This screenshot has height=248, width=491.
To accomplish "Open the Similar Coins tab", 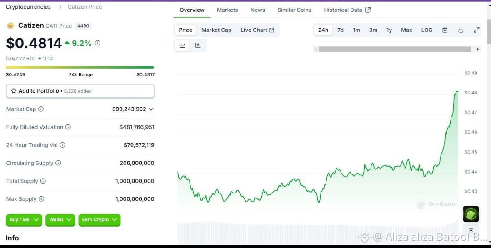I will click(x=294, y=10).
